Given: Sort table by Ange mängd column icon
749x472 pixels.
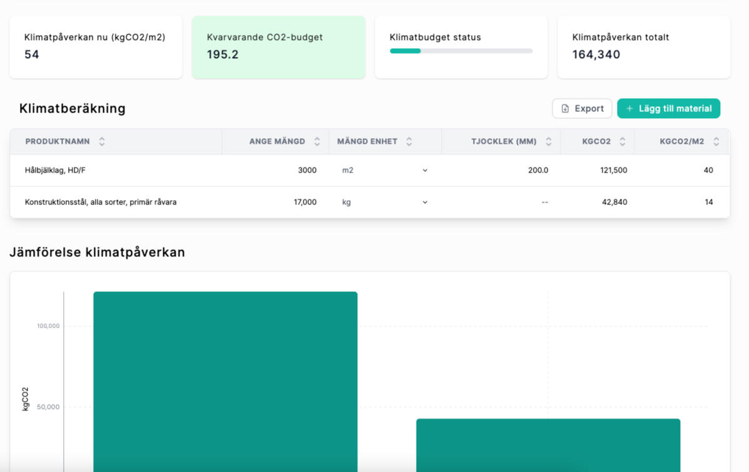Looking at the screenshot, I should 317,142.
